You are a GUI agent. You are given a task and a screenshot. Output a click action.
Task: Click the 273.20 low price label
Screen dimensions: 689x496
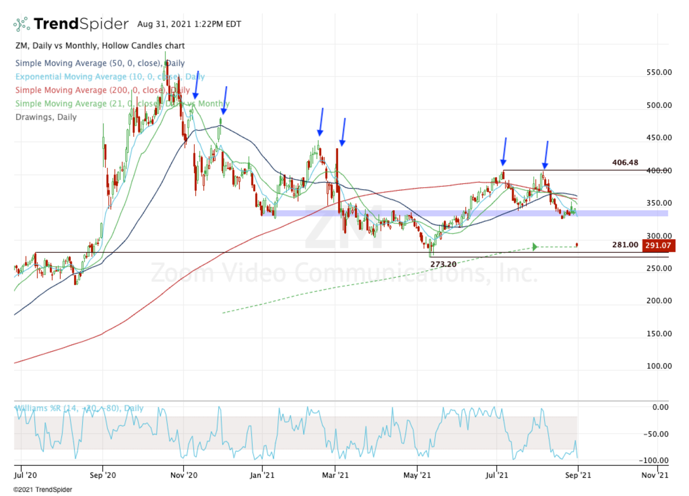(443, 263)
